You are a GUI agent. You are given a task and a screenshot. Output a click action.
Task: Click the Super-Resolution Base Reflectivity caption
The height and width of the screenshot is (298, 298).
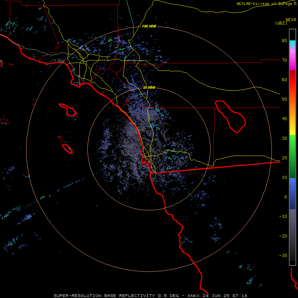click(x=150, y=296)
